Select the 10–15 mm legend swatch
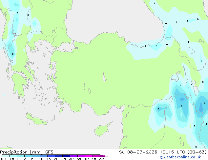Viewport: 208px width, 160px height. [43, 156]
